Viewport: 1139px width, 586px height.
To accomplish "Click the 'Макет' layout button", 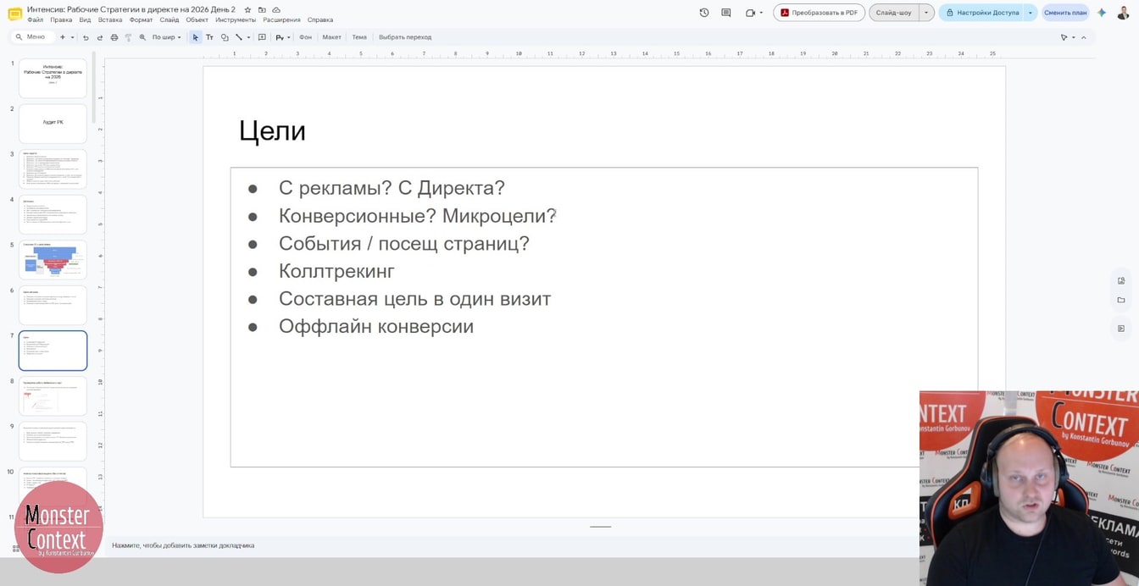I will pyautogui.click(x=331, y=37).
